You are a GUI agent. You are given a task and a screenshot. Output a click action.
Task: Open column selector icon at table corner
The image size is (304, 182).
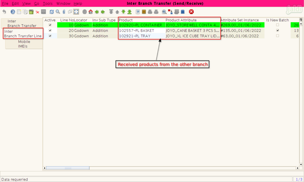[301, 20]
